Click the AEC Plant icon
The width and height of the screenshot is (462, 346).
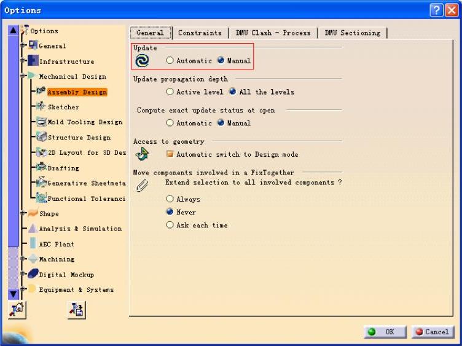tap(33, 243)
